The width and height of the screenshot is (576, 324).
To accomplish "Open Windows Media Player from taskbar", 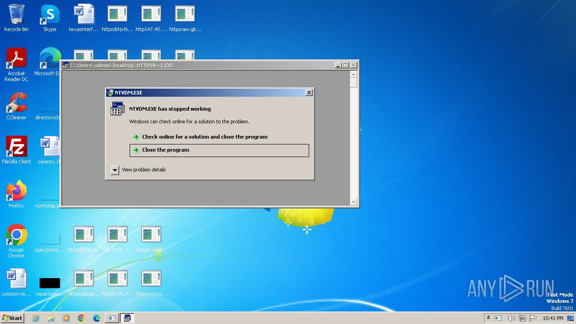I will click(66, 318).
